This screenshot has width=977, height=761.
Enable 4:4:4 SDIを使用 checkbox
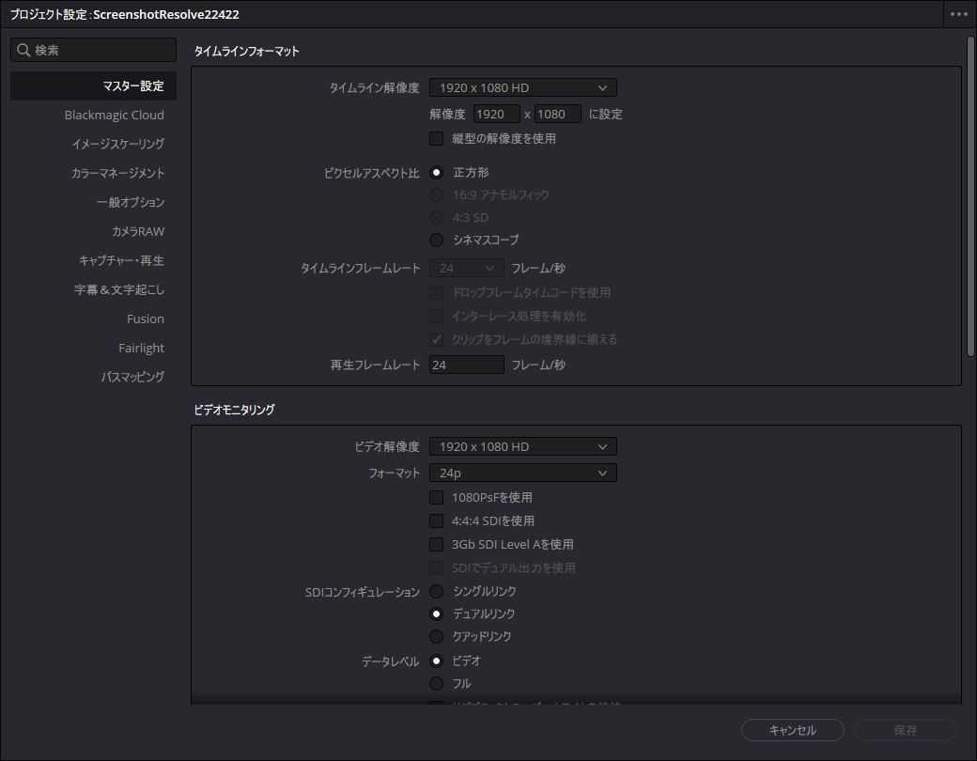436,521
